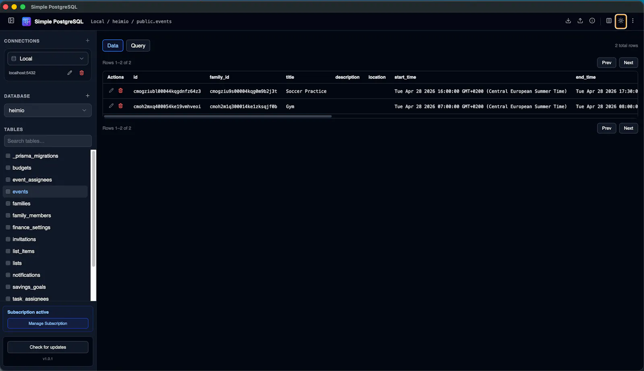Open the lists table

click(45, 263)
